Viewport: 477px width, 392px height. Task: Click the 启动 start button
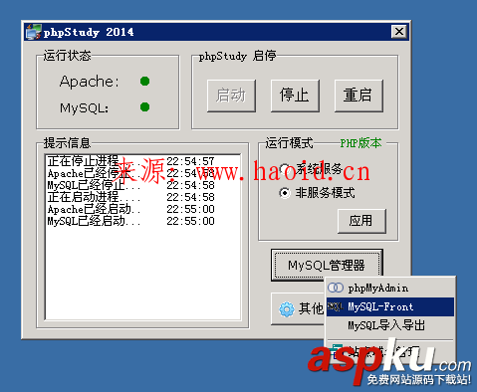pyautogui.click(x=231, y=96)
